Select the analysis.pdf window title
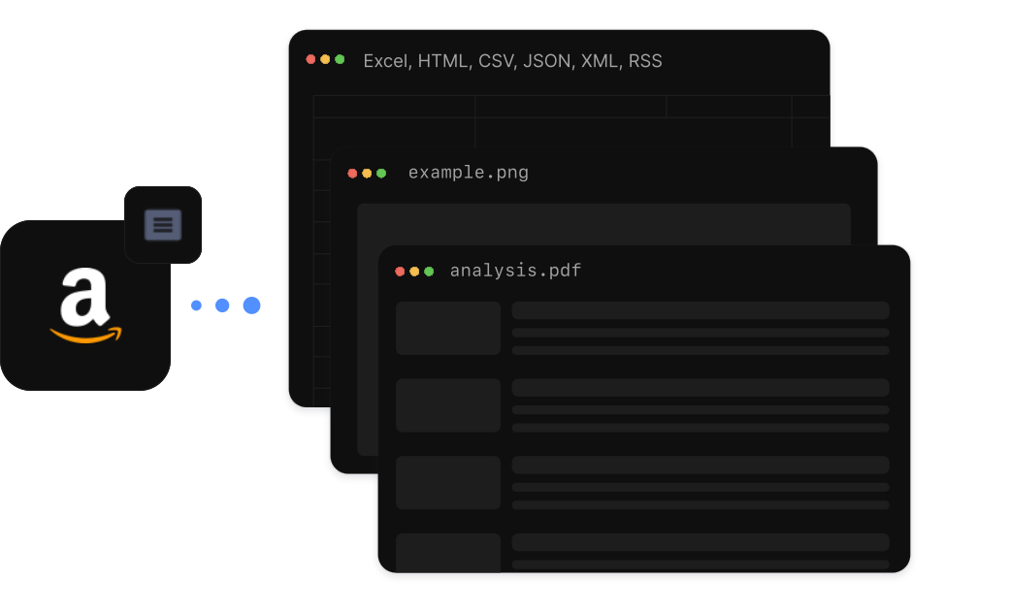Viewport: 1009px width, 611px height. (x=515, y=271)
